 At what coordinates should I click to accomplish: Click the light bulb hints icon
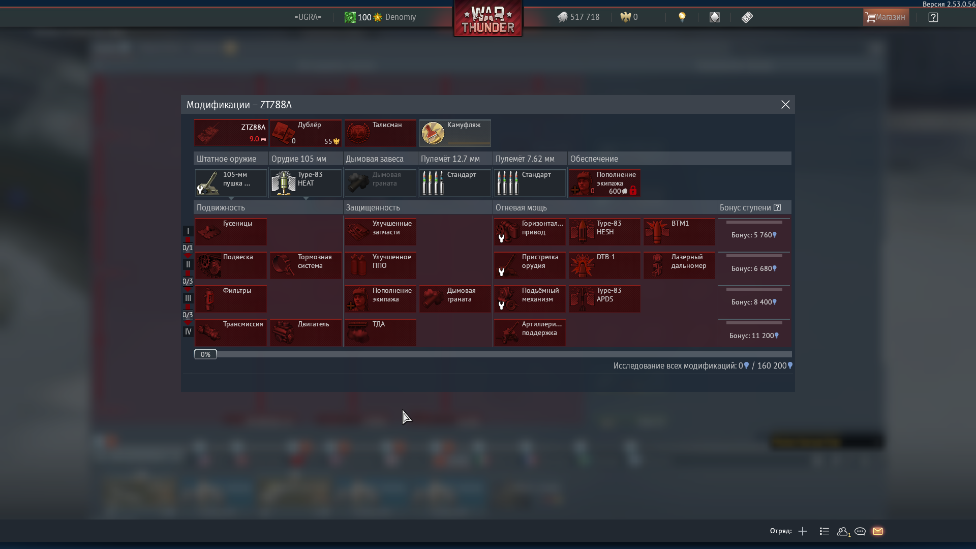(x=682, y=17)
